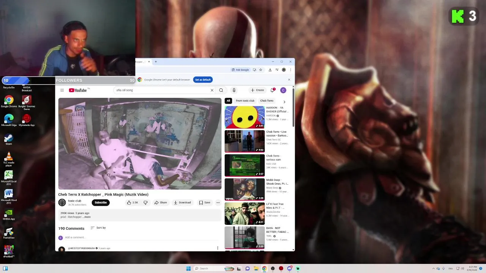Image resolution: width=486 pixels, height=273 pixels.
Task: Open more actions menu under the video
Action: click(218, 202)
